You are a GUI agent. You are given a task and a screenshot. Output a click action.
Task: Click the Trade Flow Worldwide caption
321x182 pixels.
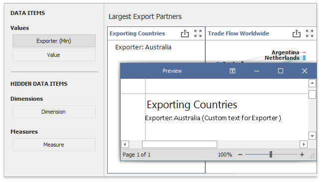point(238,33)
